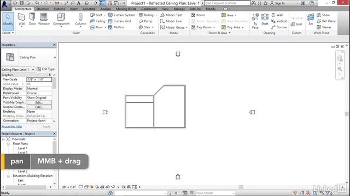
Task: Add a Dormer opening
Action: (279, 27)
